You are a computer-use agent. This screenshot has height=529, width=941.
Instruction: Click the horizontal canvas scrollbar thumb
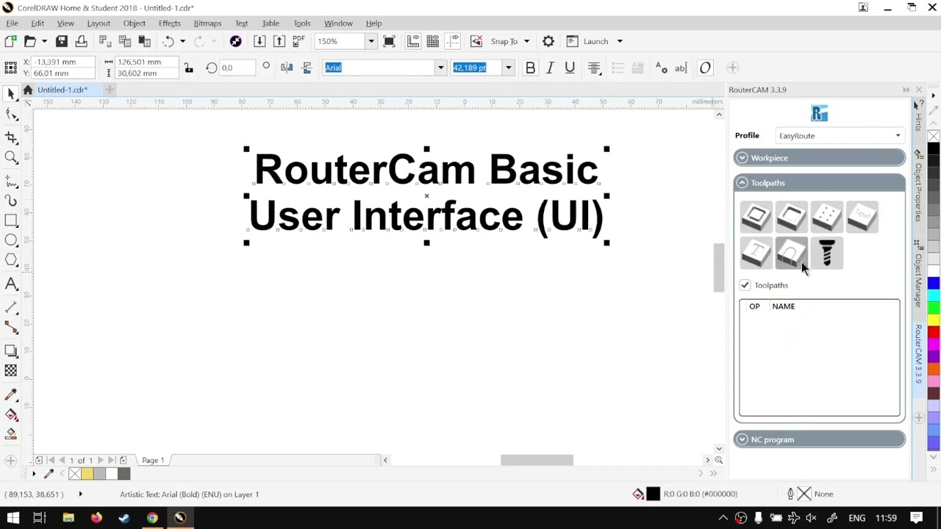tap(537, 460)
